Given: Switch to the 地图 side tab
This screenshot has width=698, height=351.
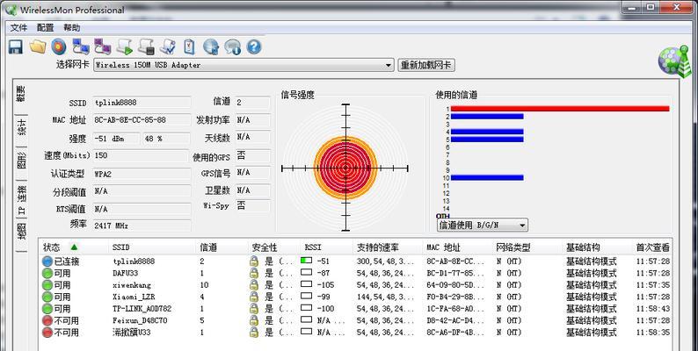Looking at the screenshot, I should (21, 231).
